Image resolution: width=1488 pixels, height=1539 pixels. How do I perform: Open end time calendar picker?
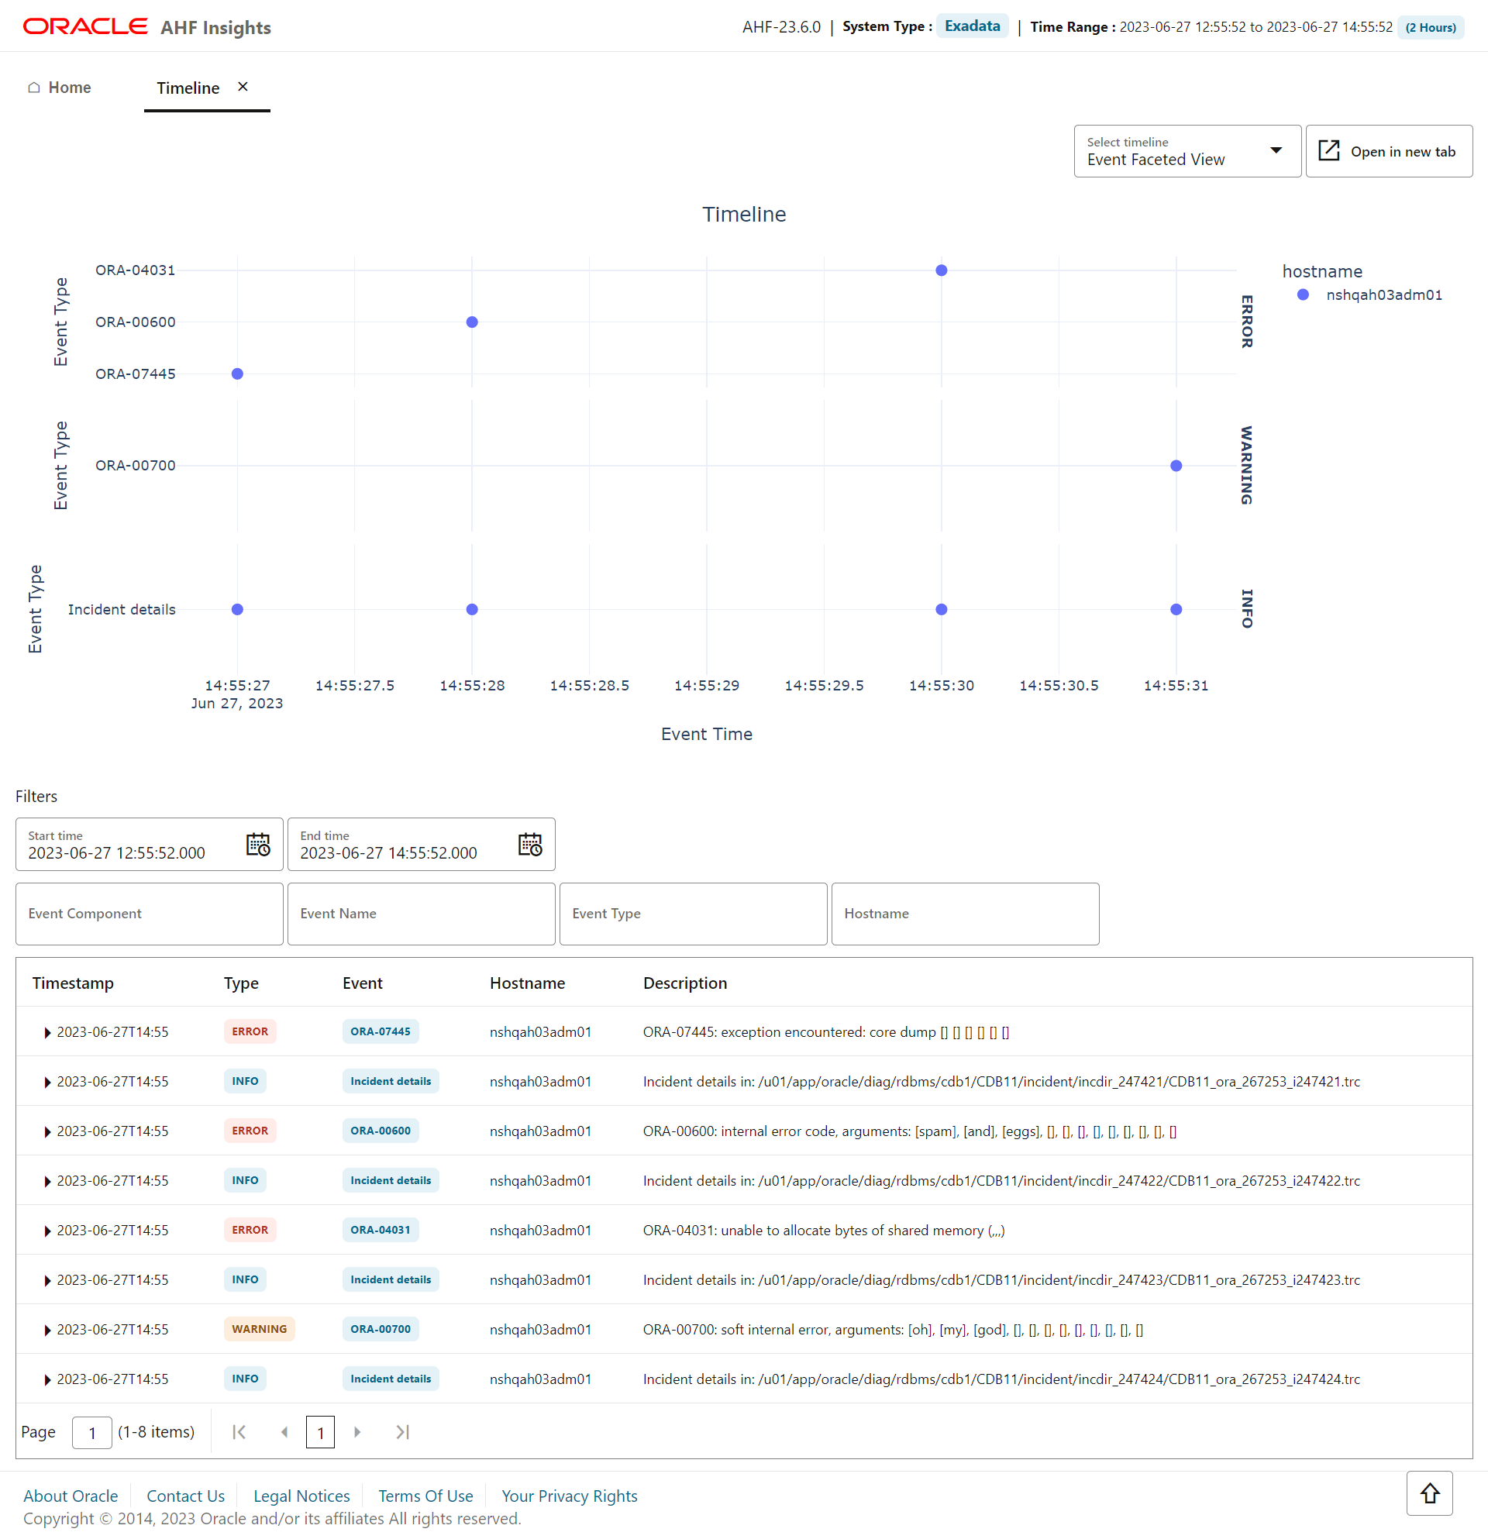tap(530, 845)
